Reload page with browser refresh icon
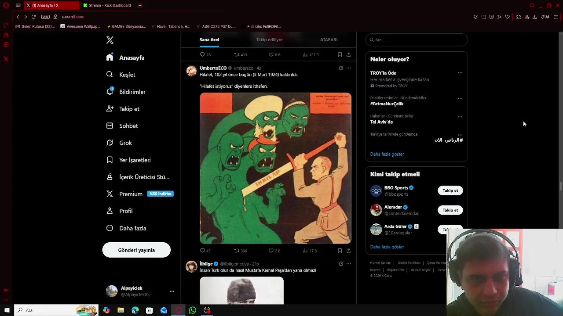The image size is (563, 316). tap(33, 17)
